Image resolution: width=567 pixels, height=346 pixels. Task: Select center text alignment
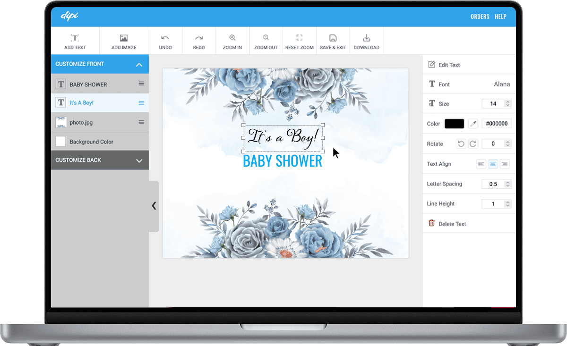pos(493,164)
